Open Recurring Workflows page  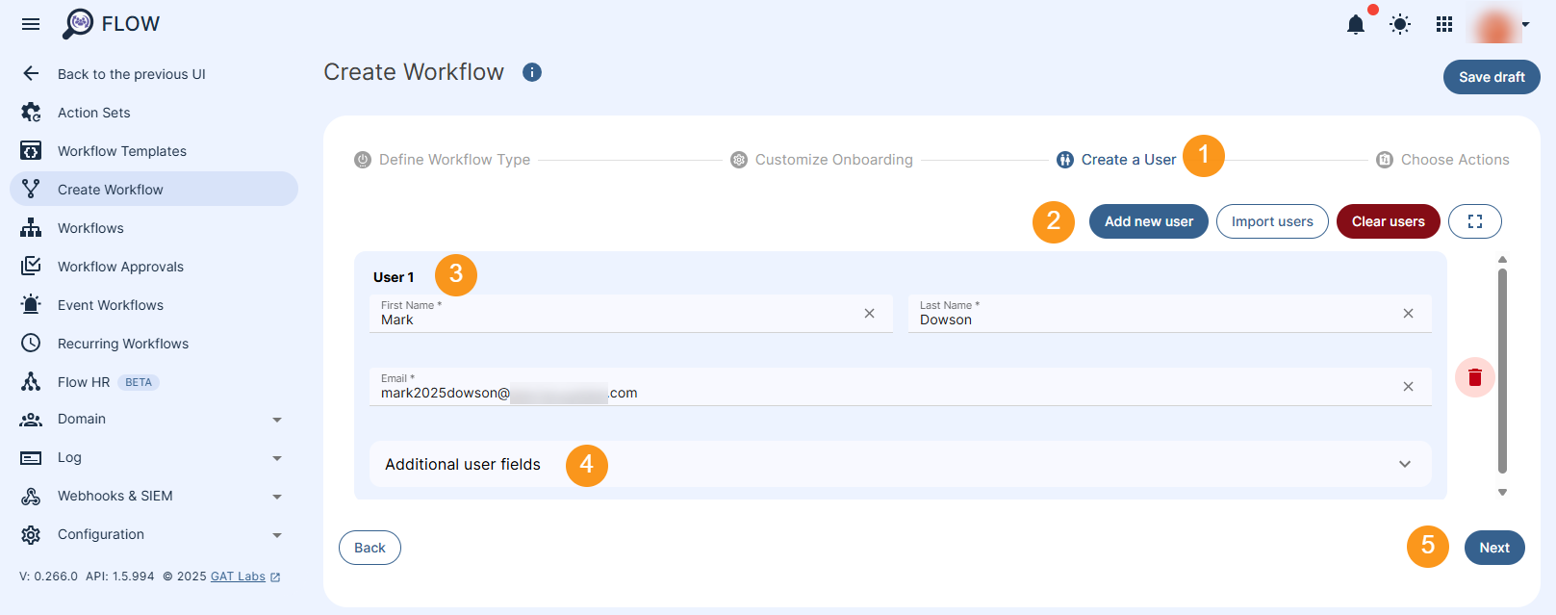(123, 344)
